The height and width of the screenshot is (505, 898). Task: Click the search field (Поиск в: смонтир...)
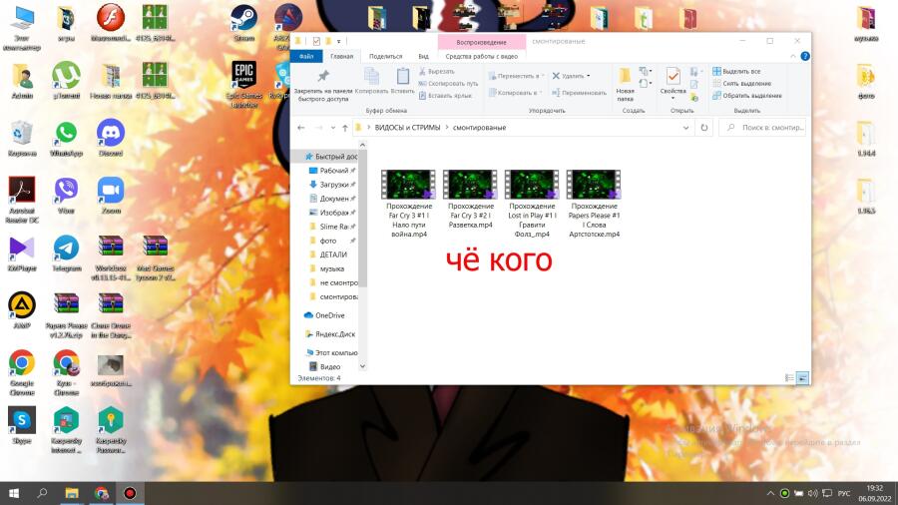coord(763,128)
